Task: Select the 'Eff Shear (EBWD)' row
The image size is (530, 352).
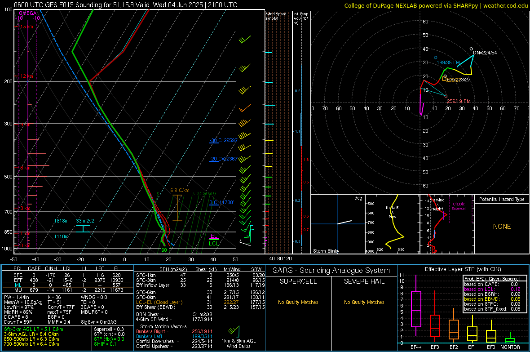Action: click(200, 307)
